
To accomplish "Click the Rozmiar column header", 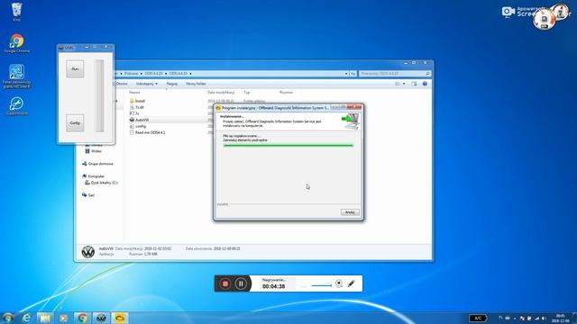I will tap(286, 92).
